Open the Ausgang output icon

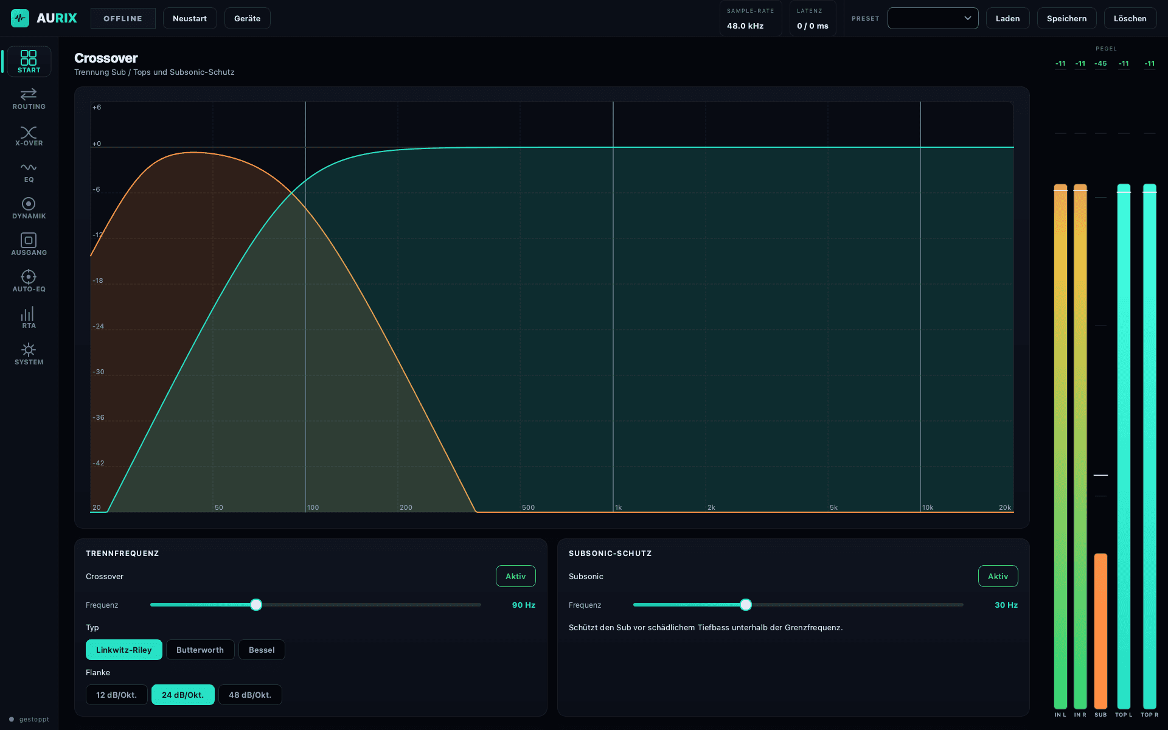pos(29,240)
